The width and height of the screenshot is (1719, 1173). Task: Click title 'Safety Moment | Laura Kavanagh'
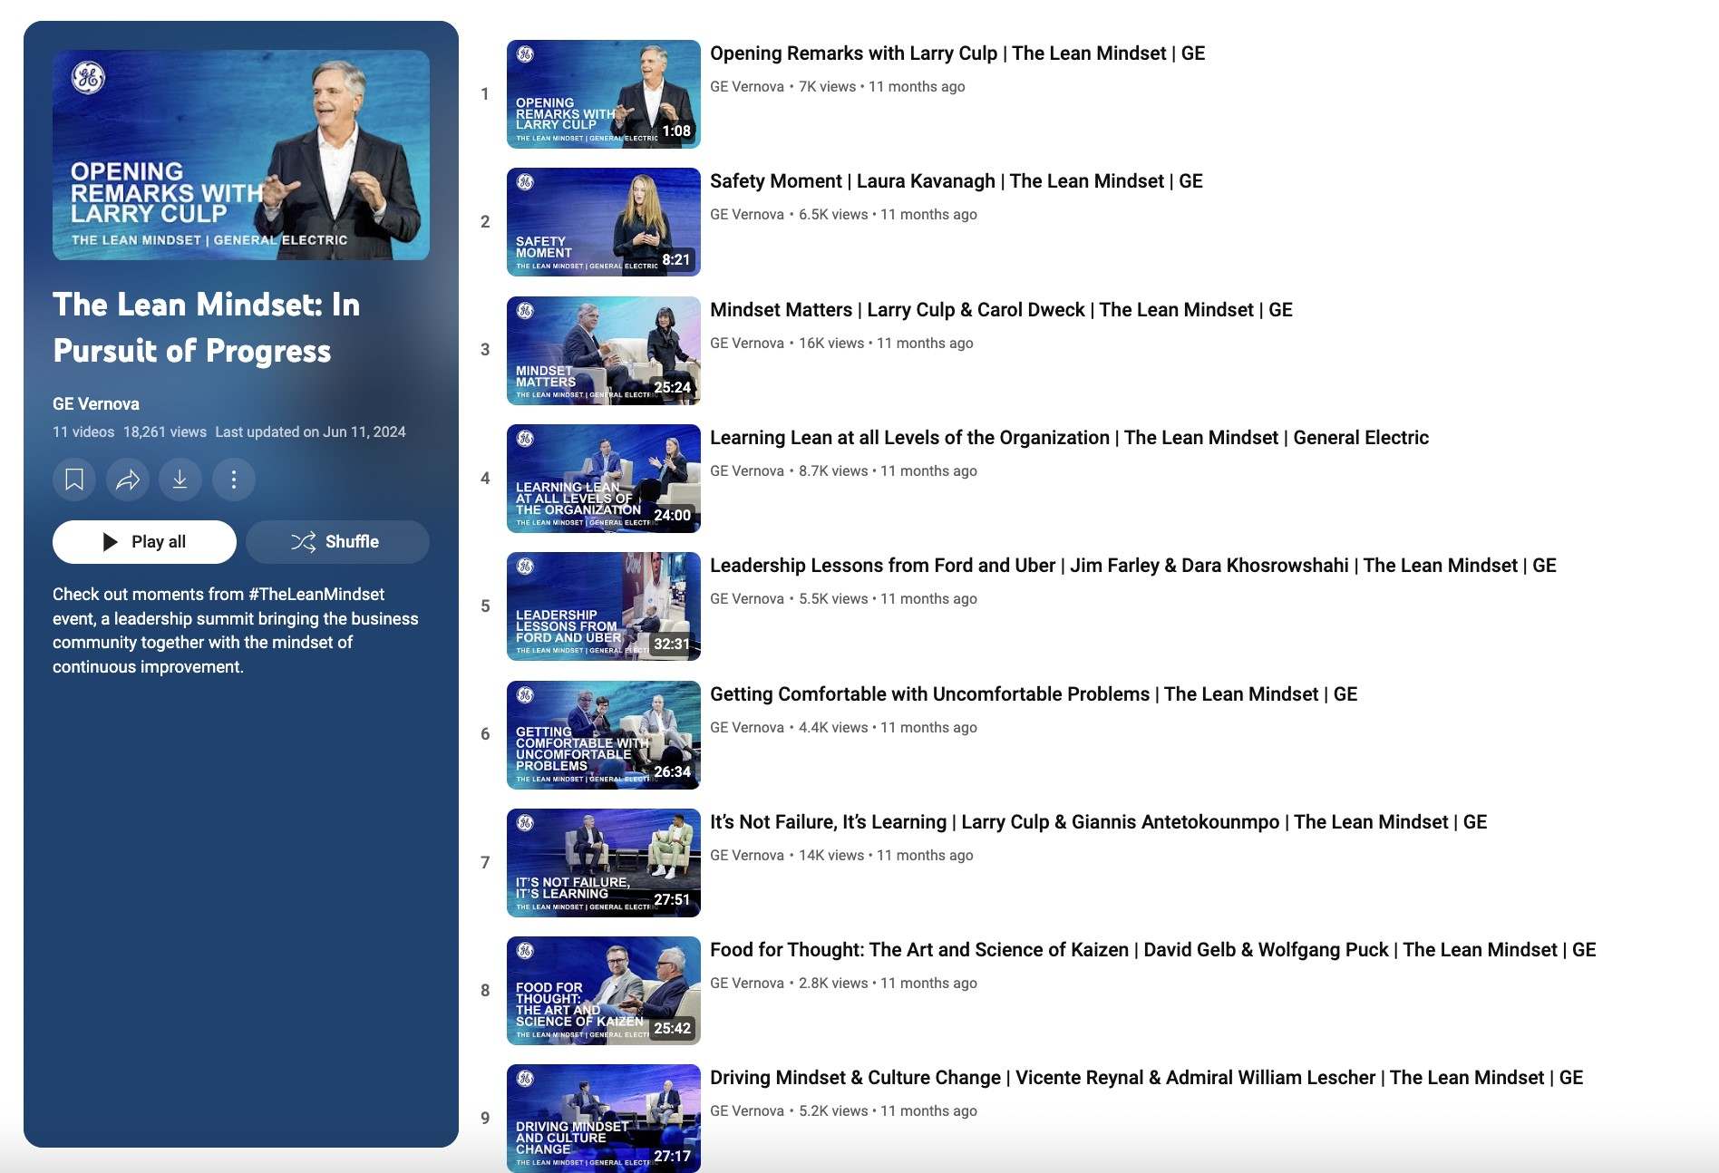tap(957, 181)
